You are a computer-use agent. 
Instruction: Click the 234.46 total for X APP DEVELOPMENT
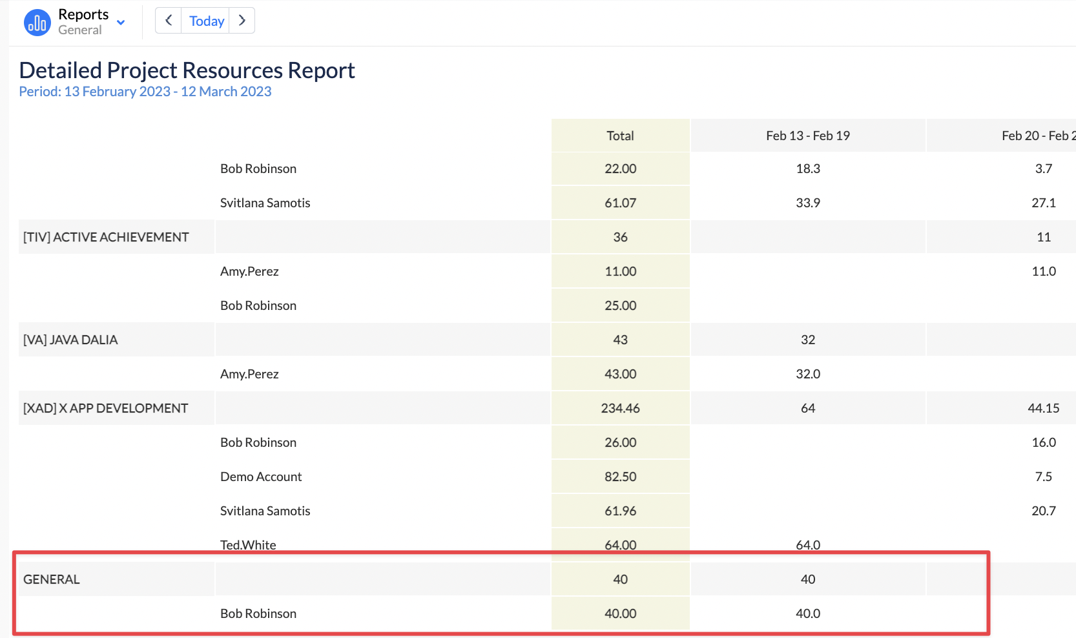pos(620,408)
